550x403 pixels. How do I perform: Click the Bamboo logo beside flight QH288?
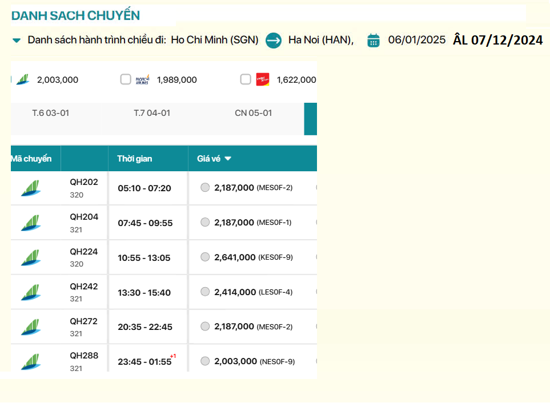point(31,361)
